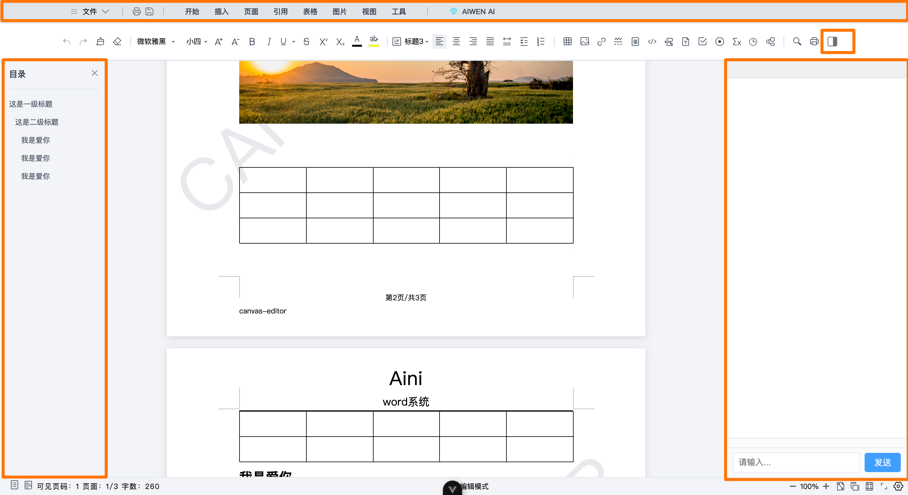Insert a formula with the sigma icon
This screenshot has width=908, height=495.
[x=736, y=42]
